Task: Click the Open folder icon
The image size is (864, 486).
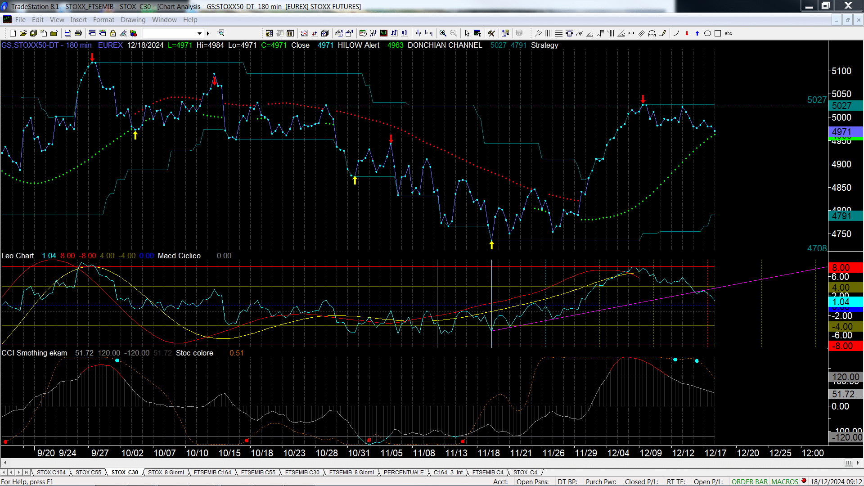Action: (23, 33)
